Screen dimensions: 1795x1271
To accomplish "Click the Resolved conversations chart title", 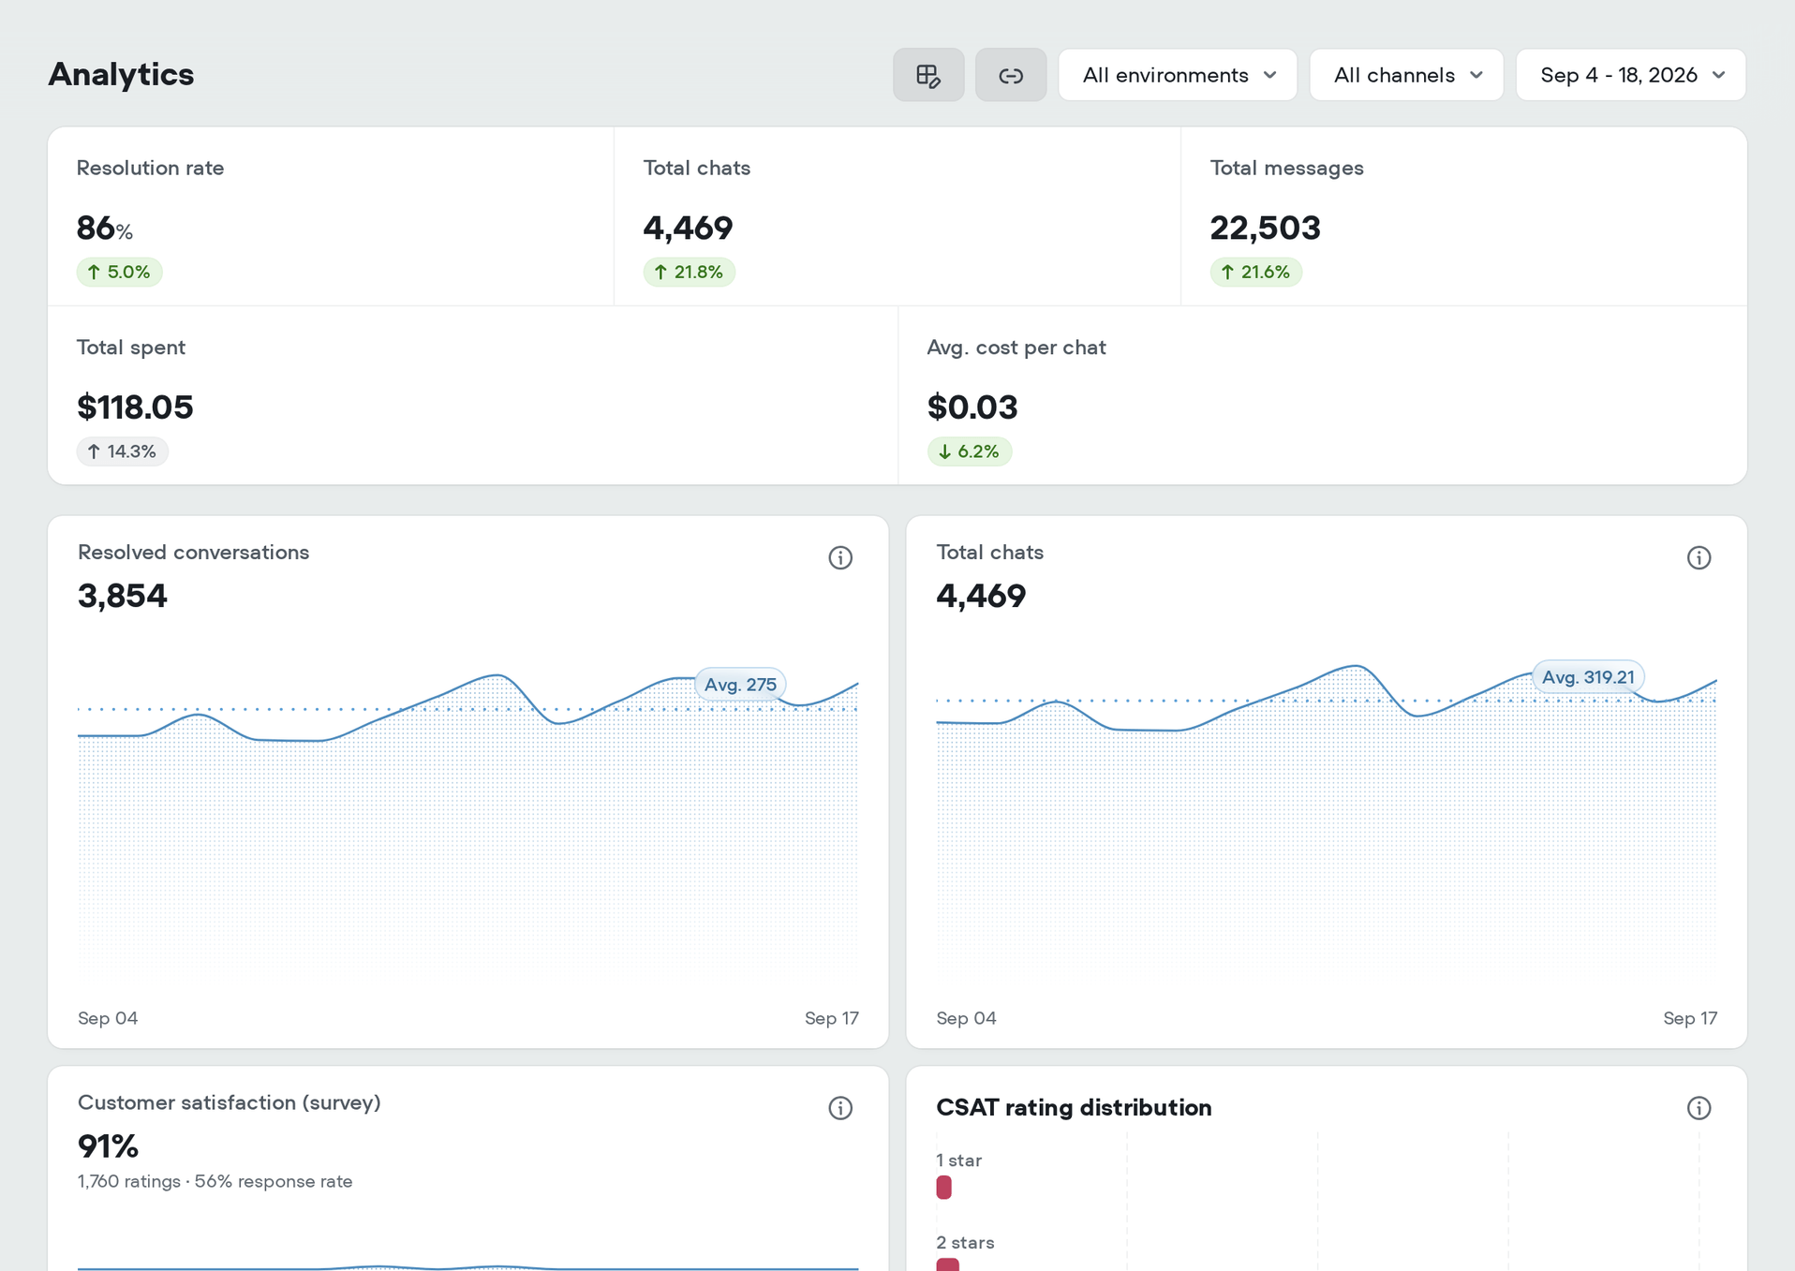I will (x=194, y=553).
